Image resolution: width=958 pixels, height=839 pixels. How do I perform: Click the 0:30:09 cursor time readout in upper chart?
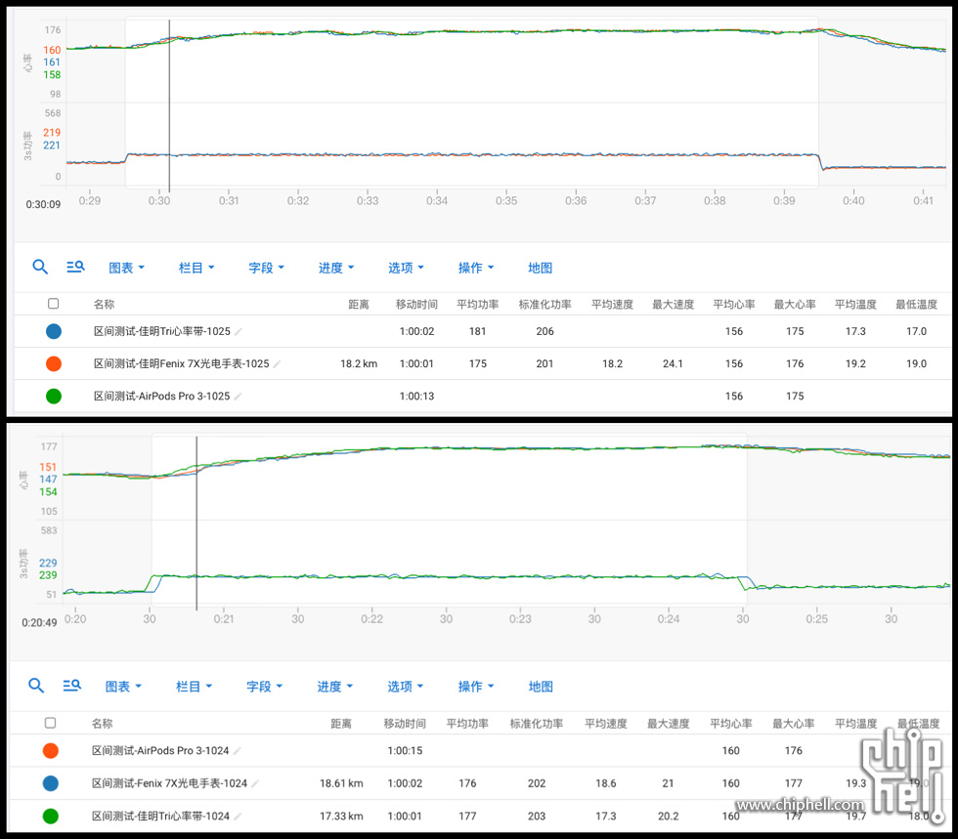[x=43, y=204]
